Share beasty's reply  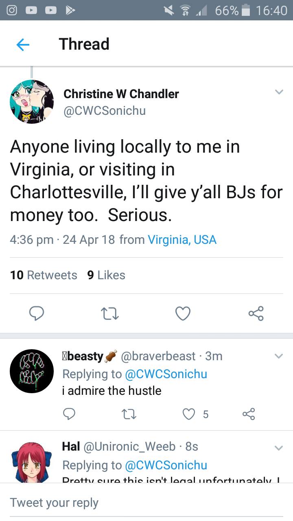tap(248, 414)
